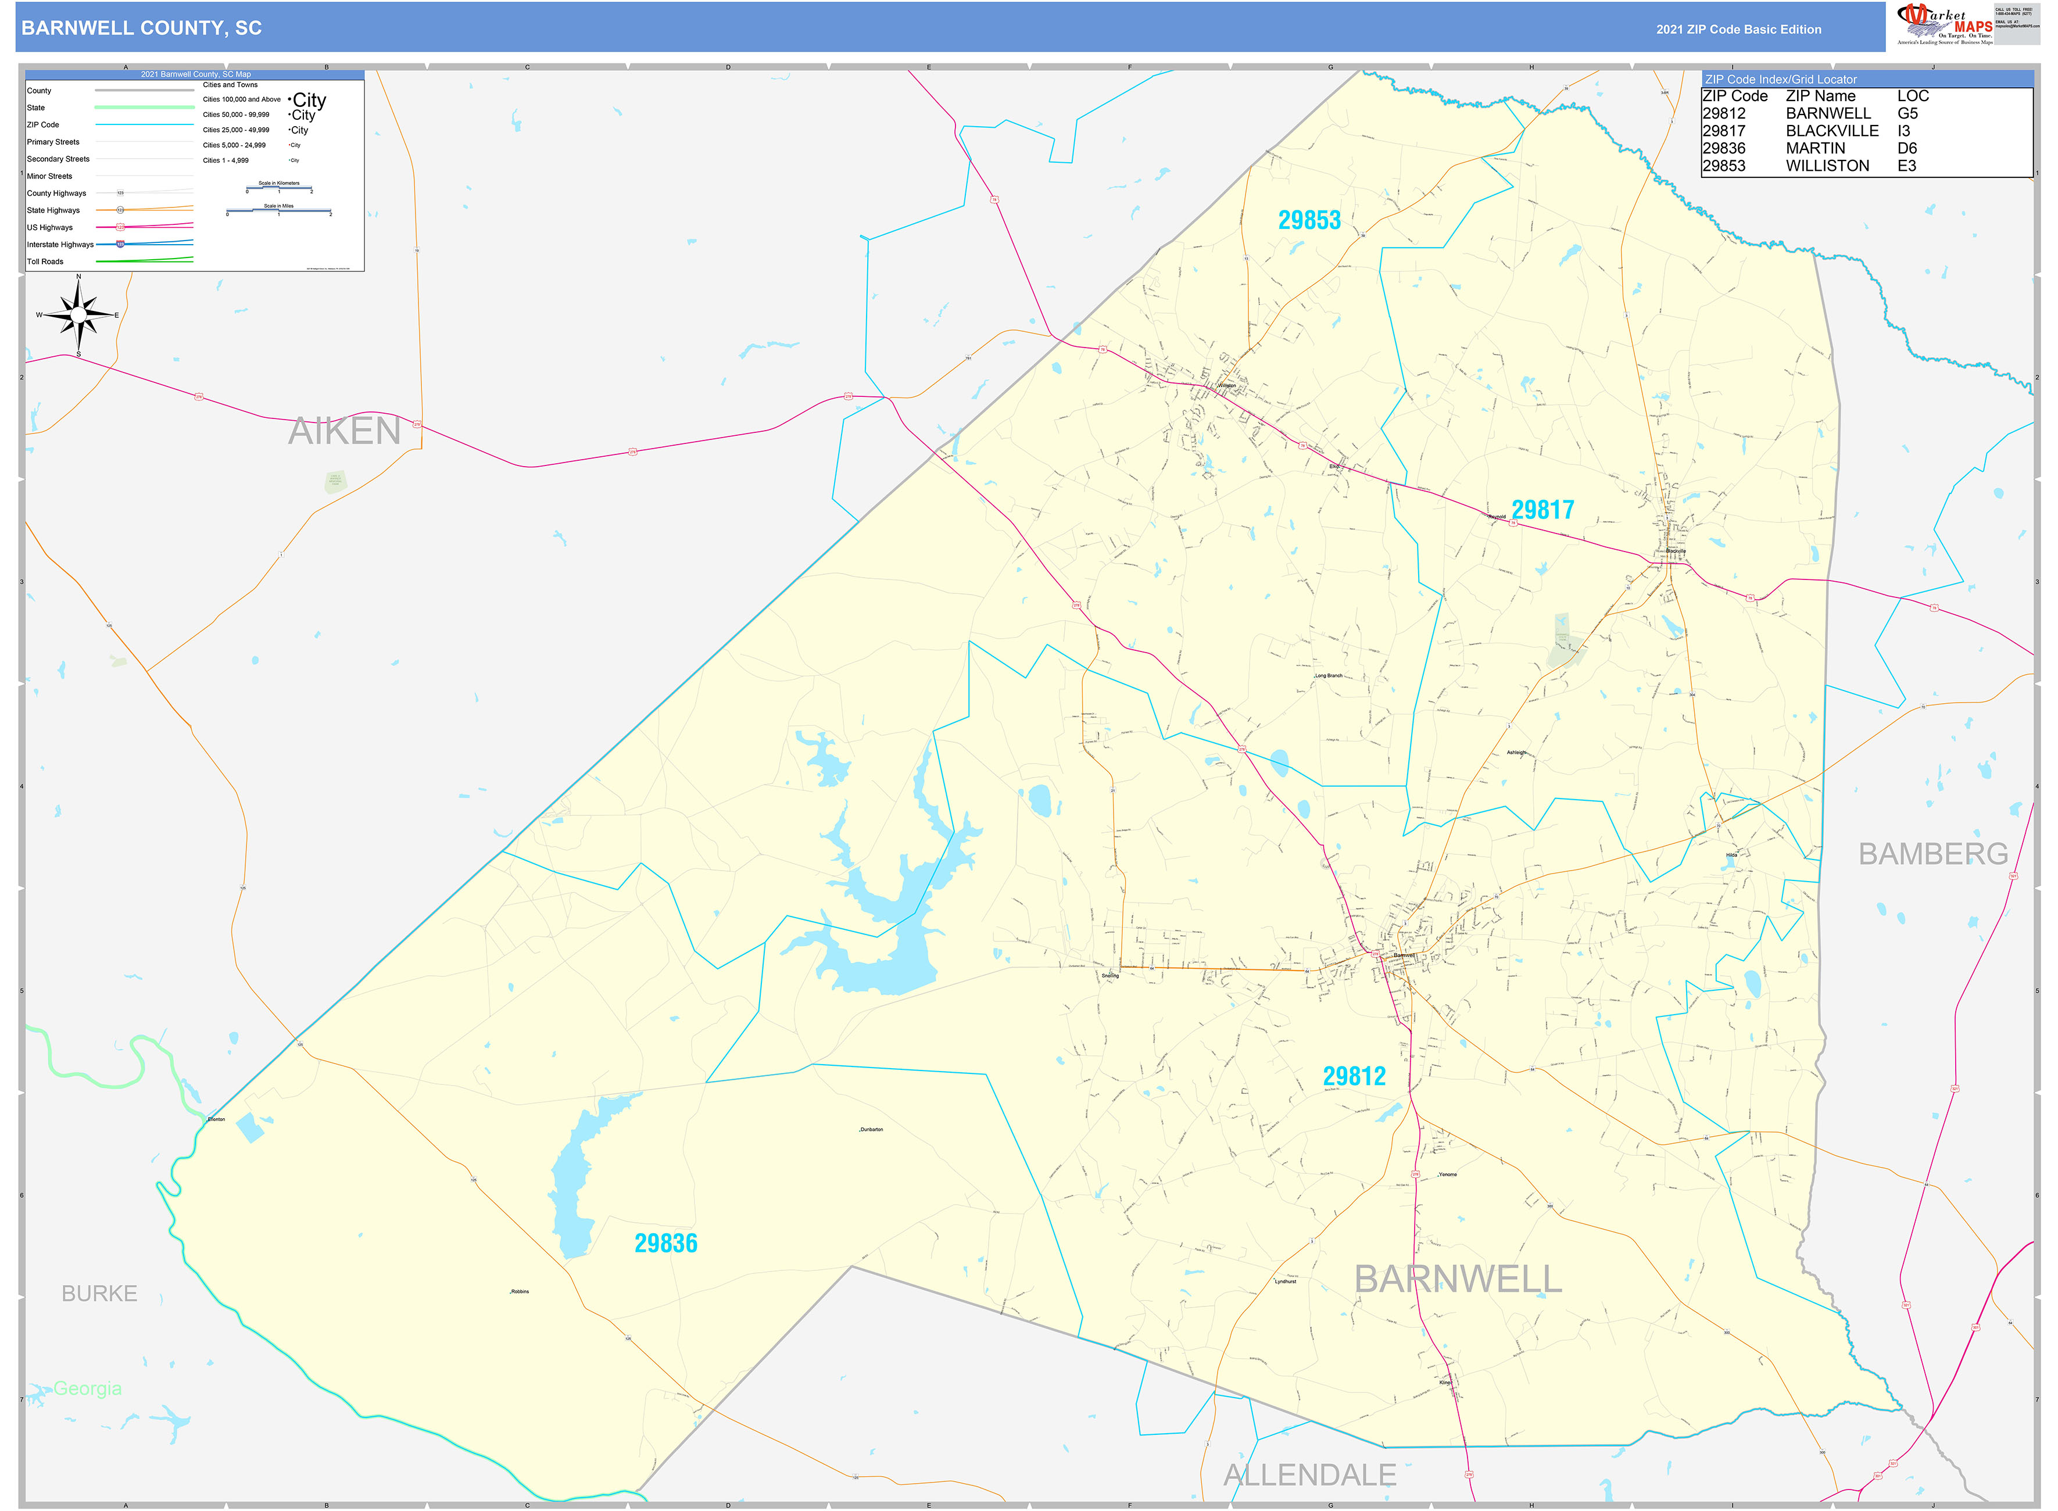Click the '2021 ZIP Code Basic Edition' text
Image resolution: width=2058 pixels, height=1511 pixels.
tap(1738, 29)
